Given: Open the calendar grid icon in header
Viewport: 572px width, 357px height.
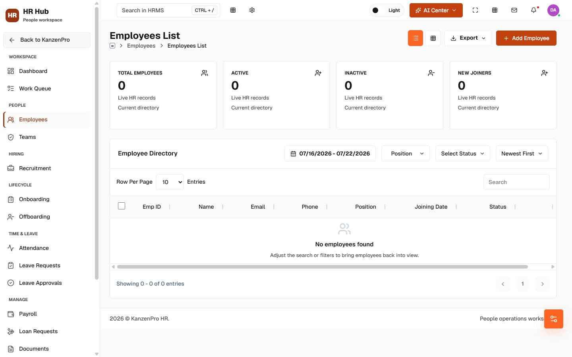Looking at the screenshot, I should [495, 10].
